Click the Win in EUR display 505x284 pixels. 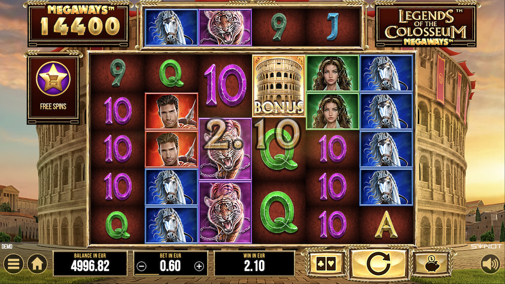click(255, 263)
